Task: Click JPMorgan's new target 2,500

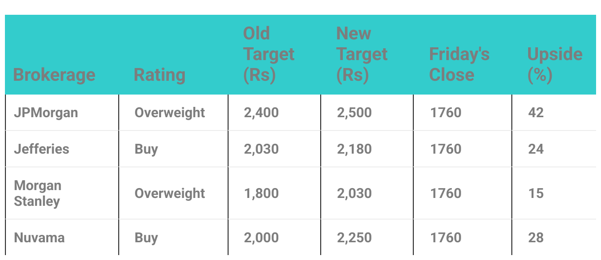Action: (354, 113)
